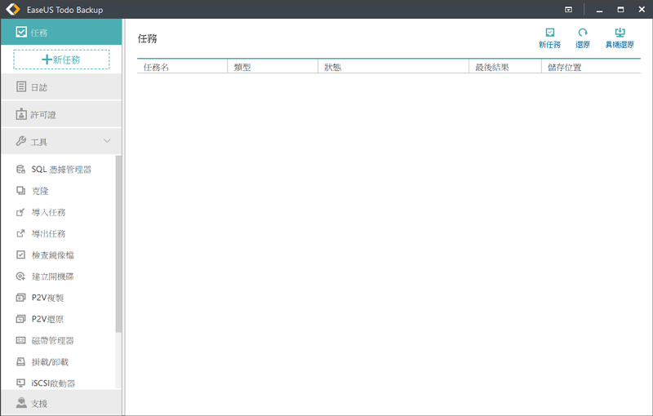
Task: Open the 許可證 license tab
Action: [42, 115]
